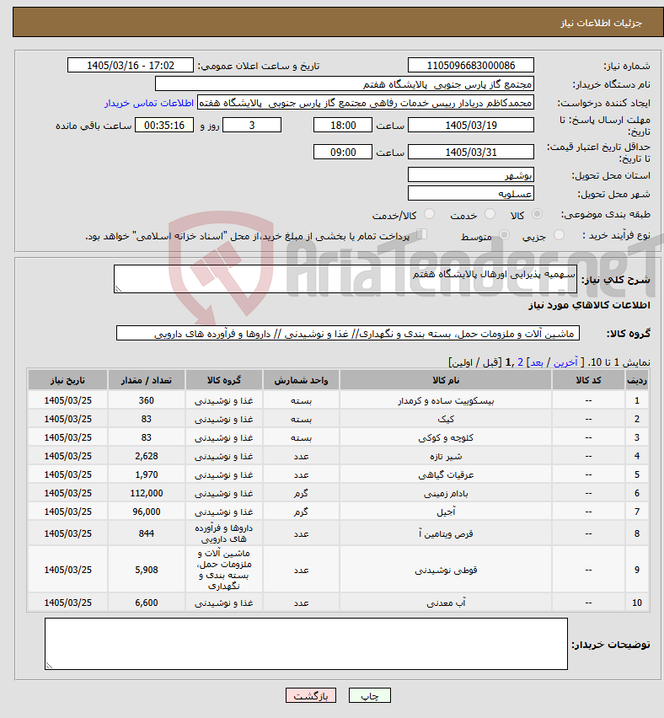Click the delivery city field عسلویه
The image size is (664, 718).
point(471,193)
